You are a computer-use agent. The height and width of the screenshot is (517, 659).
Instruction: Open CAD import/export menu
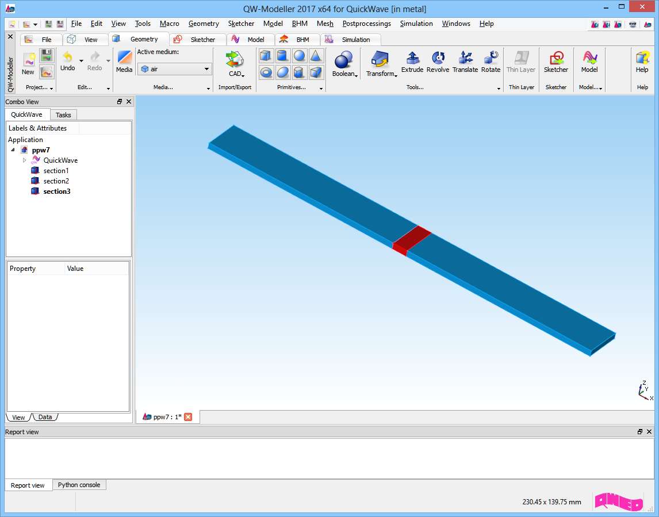(x=235, y=64)
